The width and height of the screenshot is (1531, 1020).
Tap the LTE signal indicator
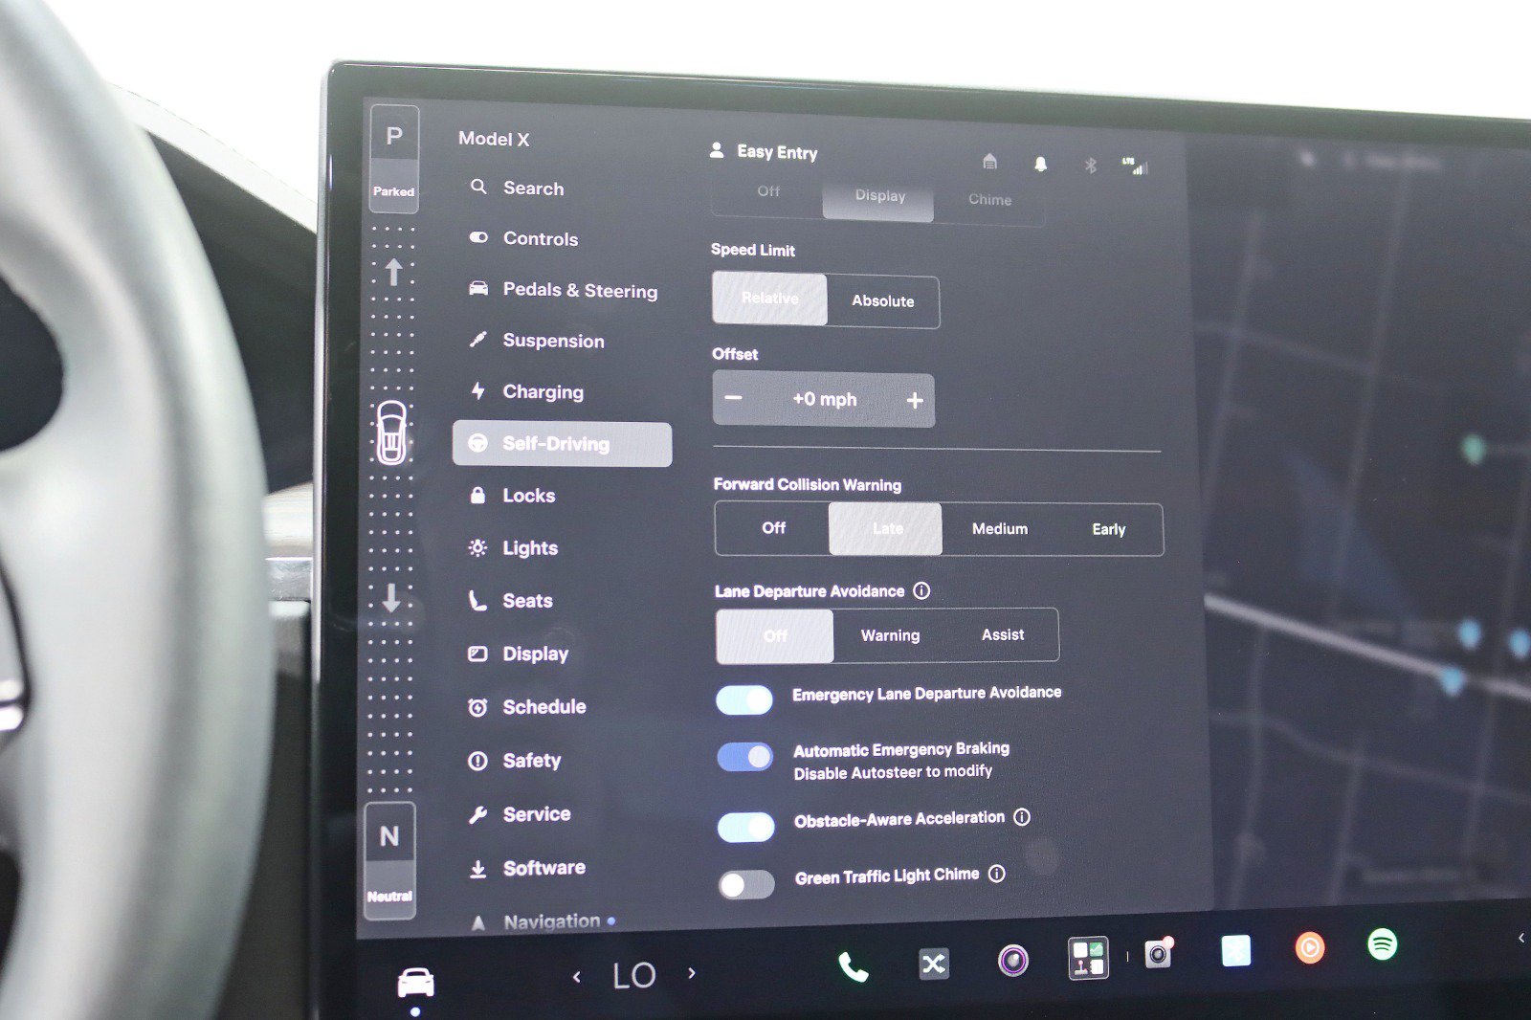pos(1135,166)
